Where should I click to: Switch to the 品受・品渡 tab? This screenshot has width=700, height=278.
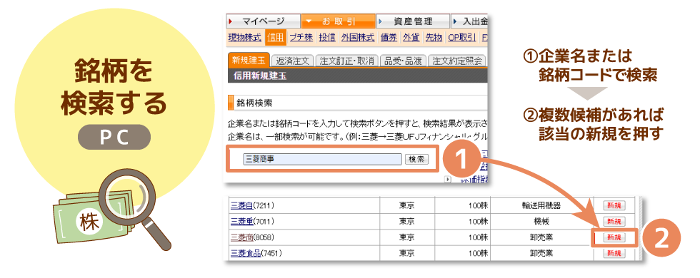click(x=403, y=61)
